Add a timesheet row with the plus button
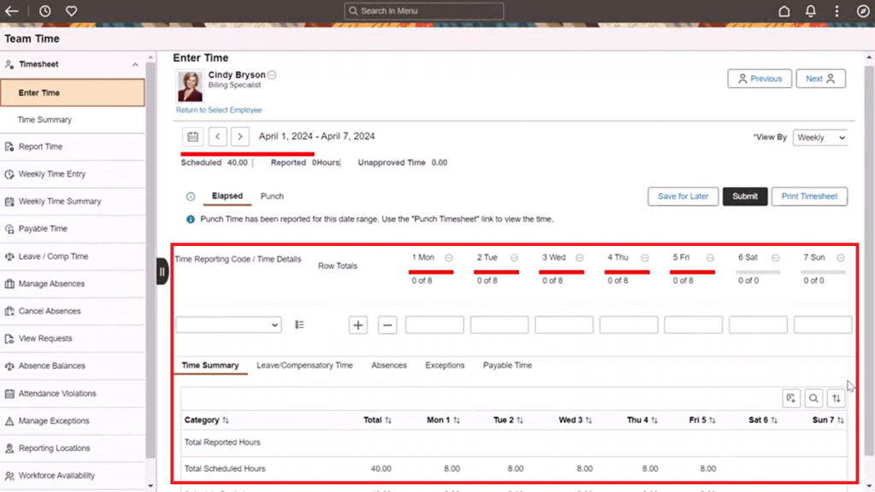Screen dimensions: 875x492 pyautogui.click(x=357, y=325)
